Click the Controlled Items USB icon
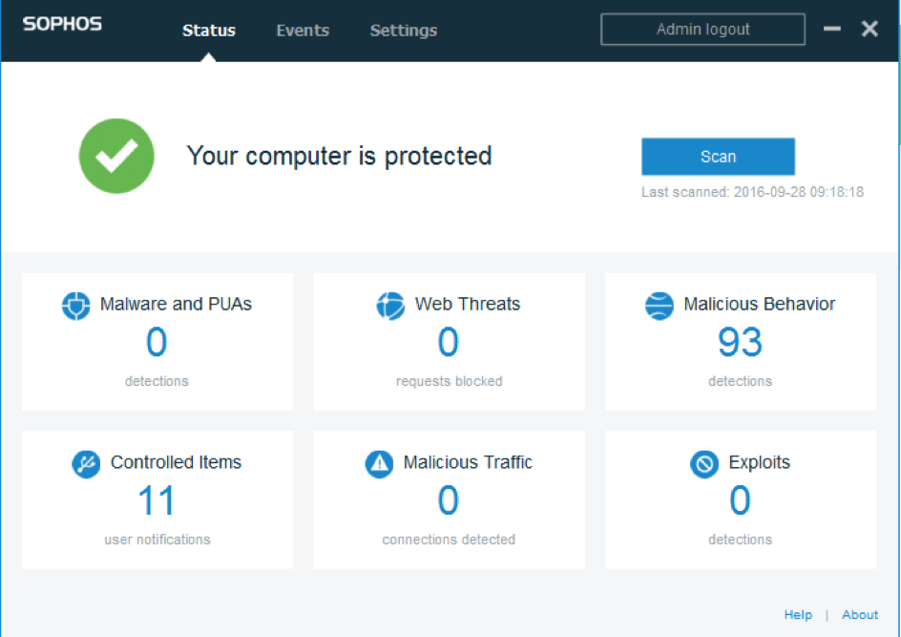901x637 pixels. pyautogui.click(x=86, y=464)
